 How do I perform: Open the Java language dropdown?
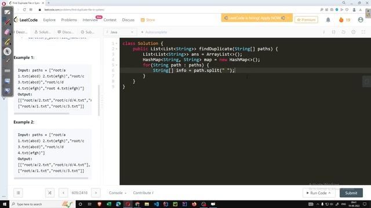point(120,32)
